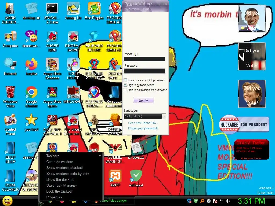
Task: Open the Help menu in Yahoo Messenger
Action: (146, 9)
